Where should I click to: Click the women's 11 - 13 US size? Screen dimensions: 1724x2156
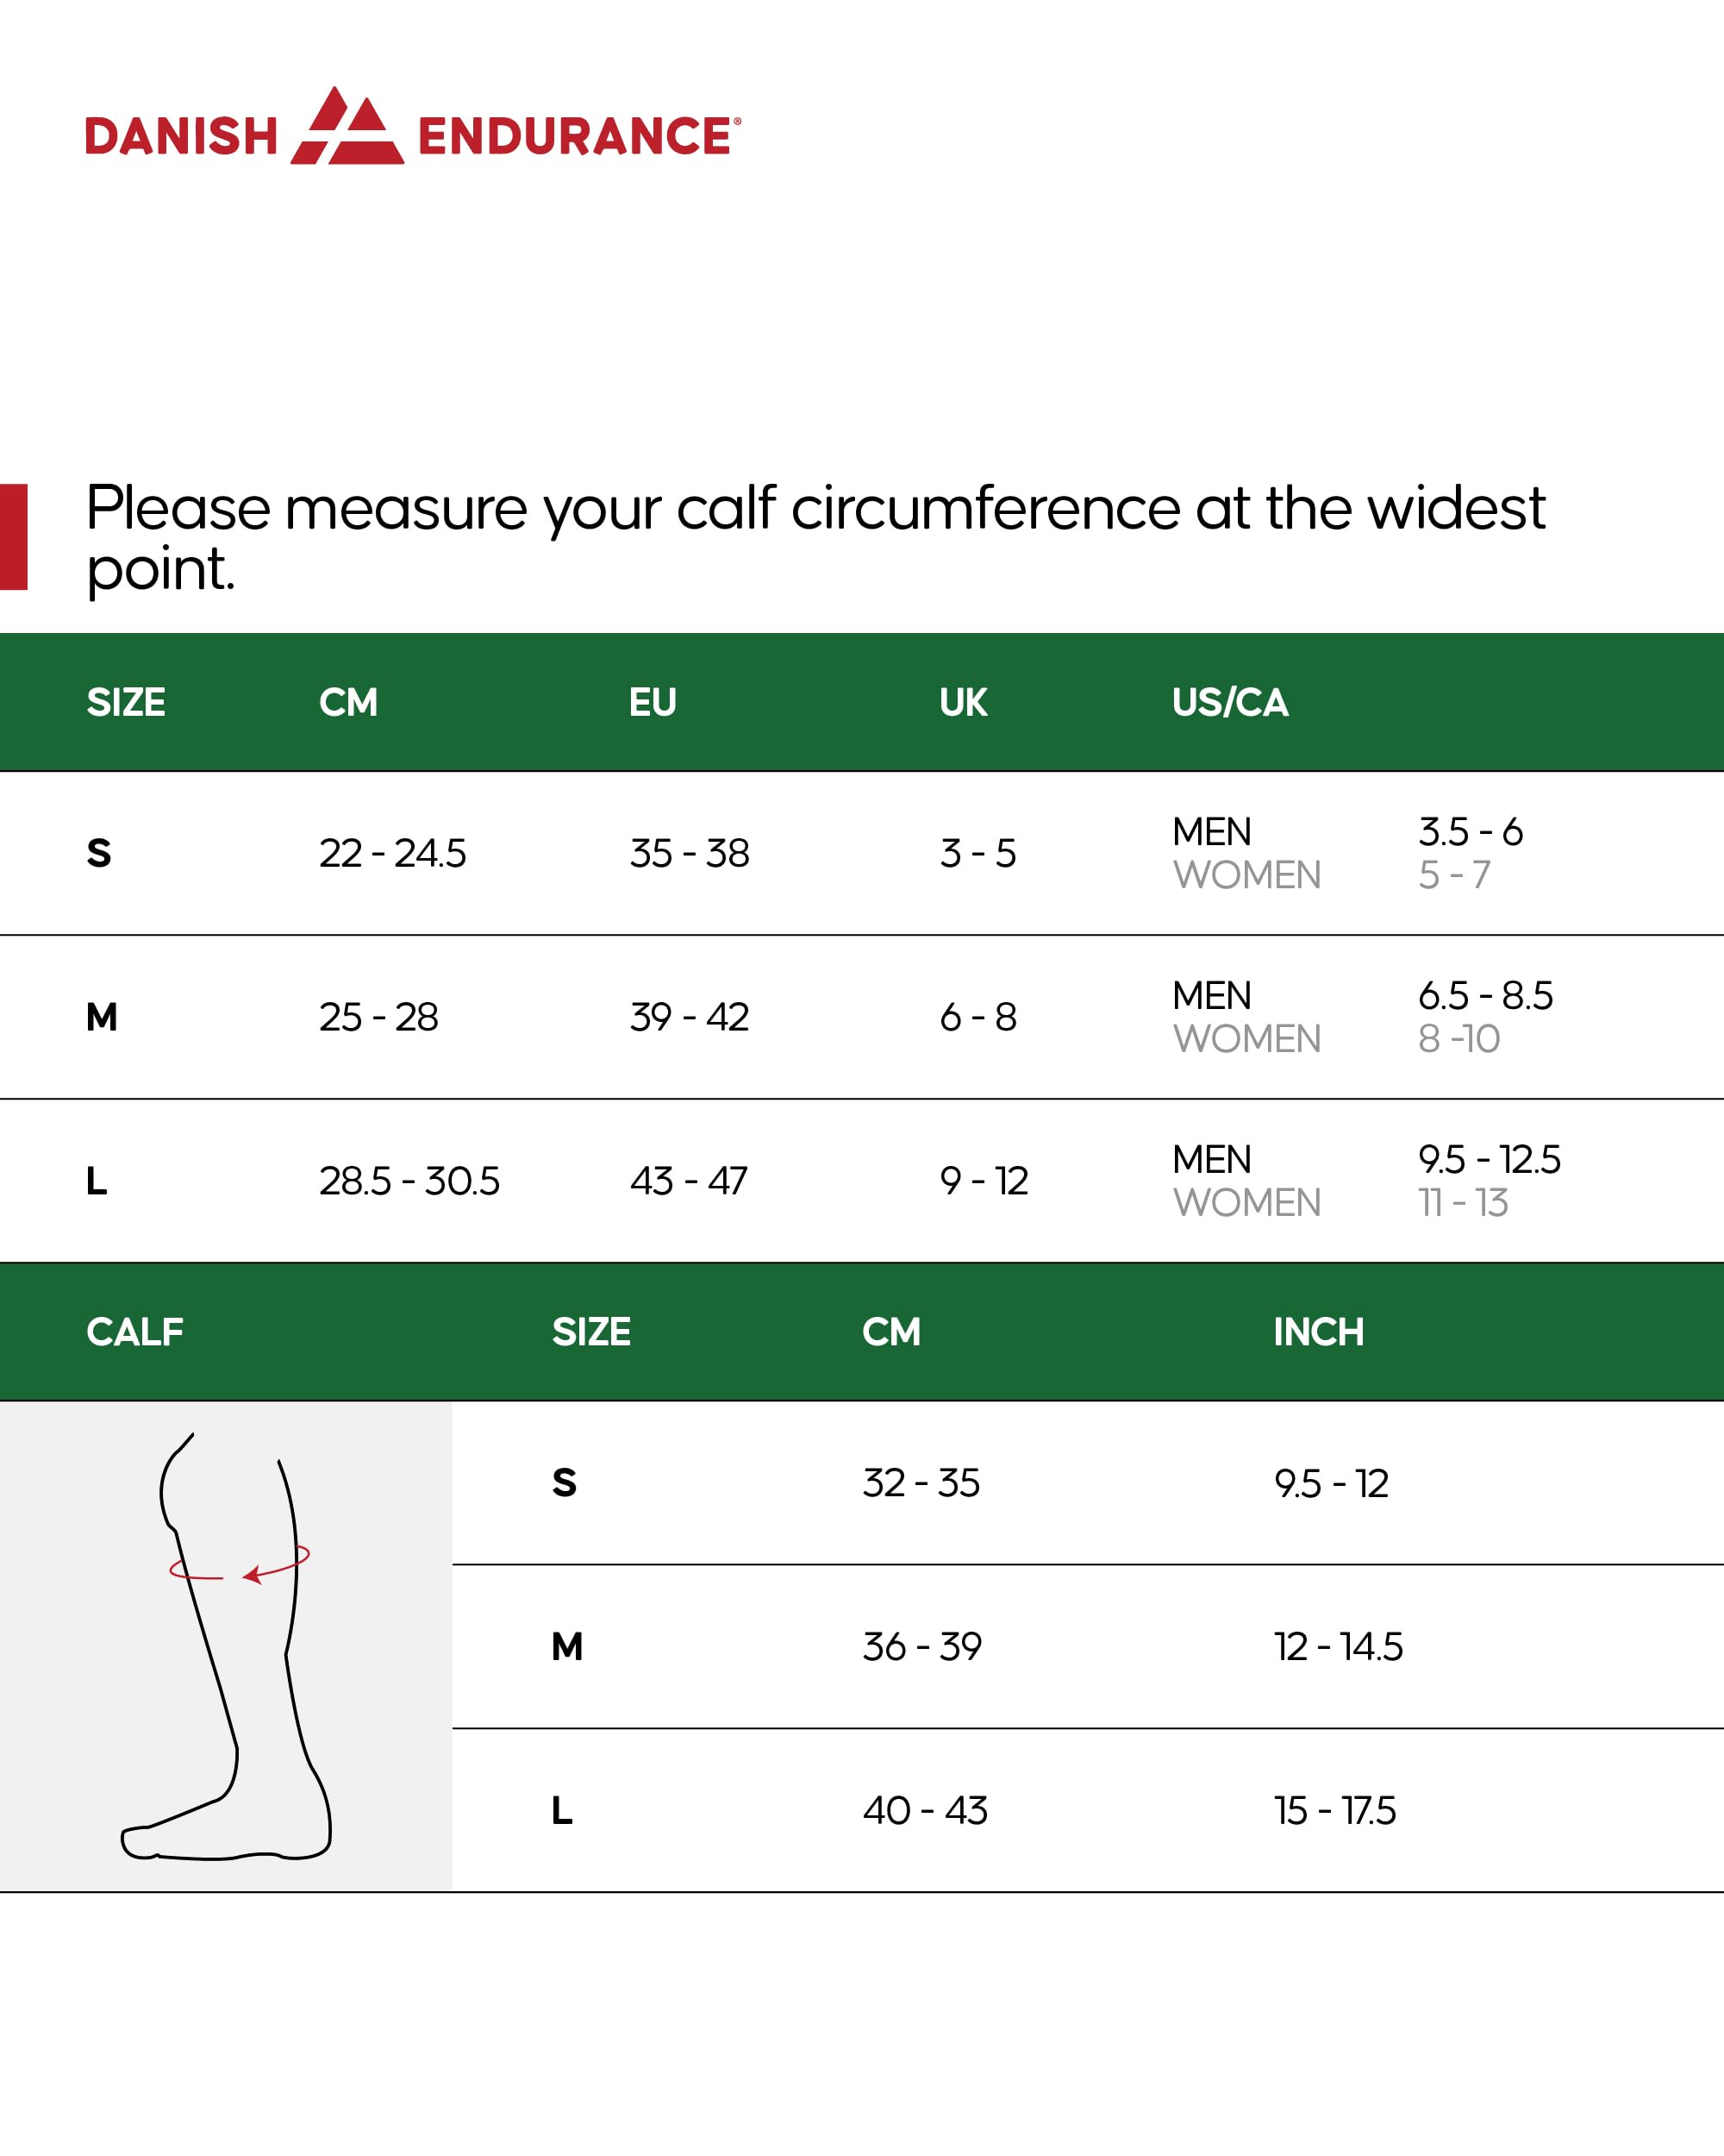click(1462, 1203)
